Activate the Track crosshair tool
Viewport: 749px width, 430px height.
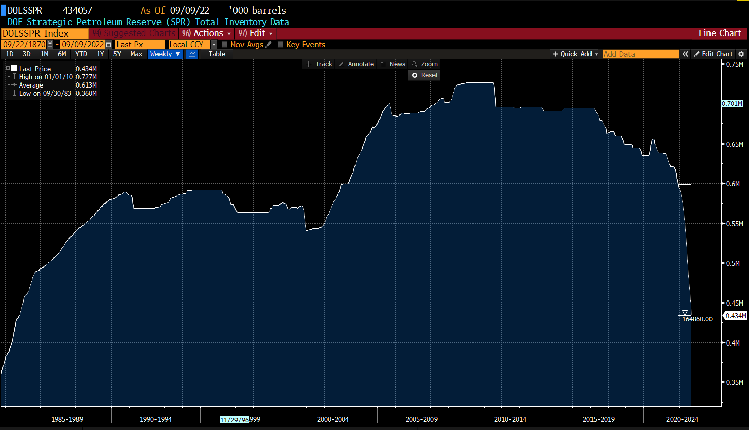[x=319, y=64]
